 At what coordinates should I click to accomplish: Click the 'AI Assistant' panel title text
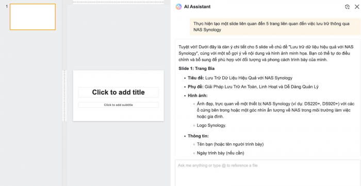pos(197,7)
